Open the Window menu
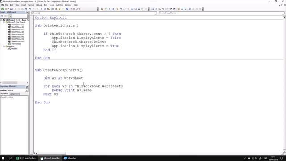The width and height of the screenshot is (286, 161). (68, 5)
